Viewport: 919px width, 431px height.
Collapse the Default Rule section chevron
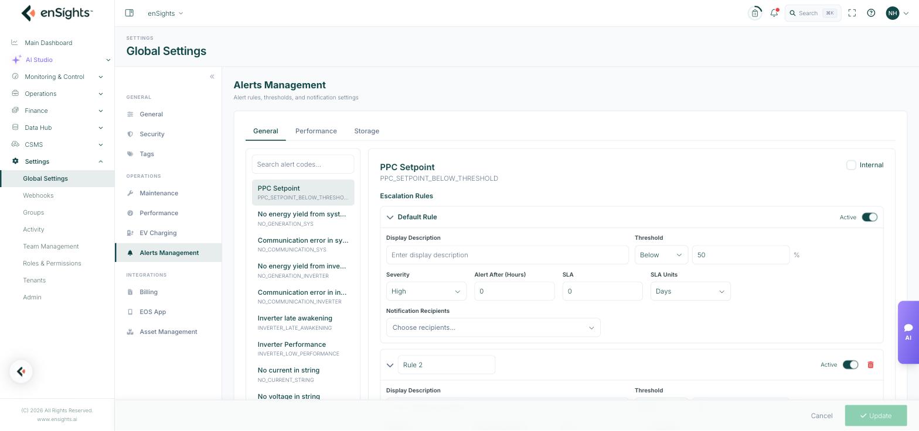pyautogui.click(x=390, y=218)
